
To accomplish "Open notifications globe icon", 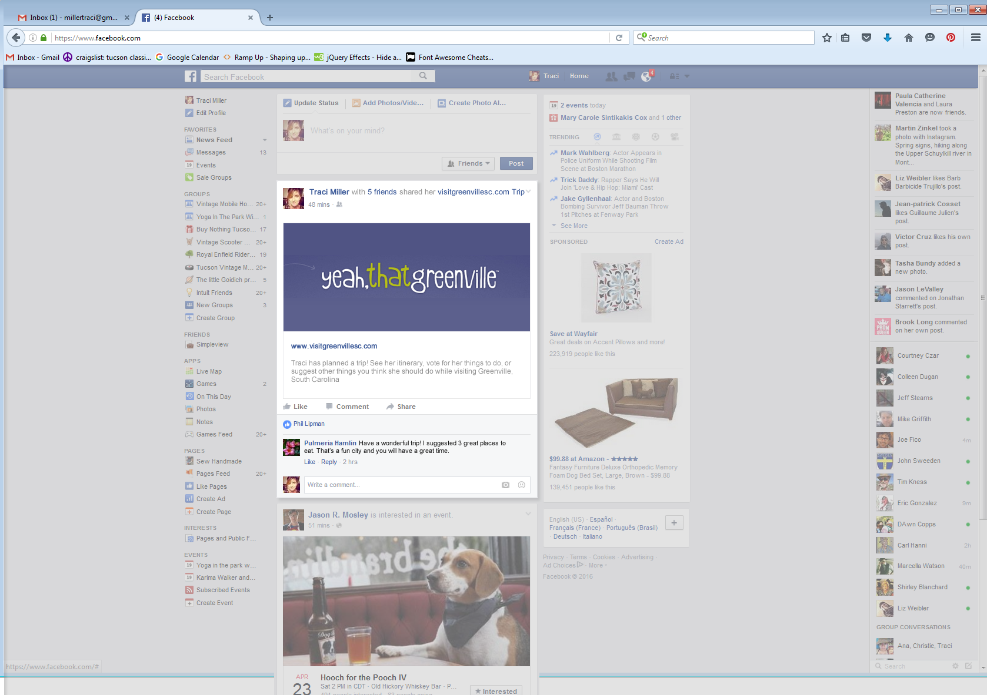I will 646,76.
